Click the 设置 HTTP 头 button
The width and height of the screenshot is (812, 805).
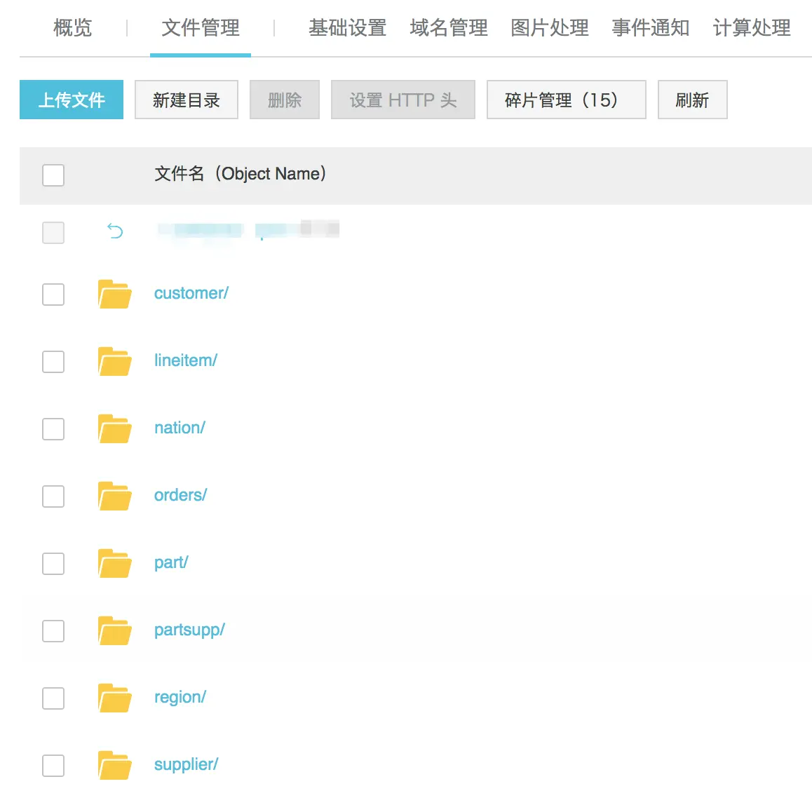pyautogui.click(x=403, y=100)
